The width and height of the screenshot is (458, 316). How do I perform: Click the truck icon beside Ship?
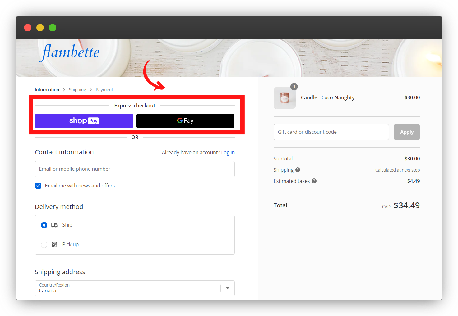54,225
